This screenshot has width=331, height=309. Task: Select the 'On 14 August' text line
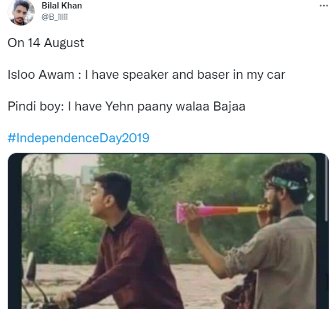[x=46, y=43]
